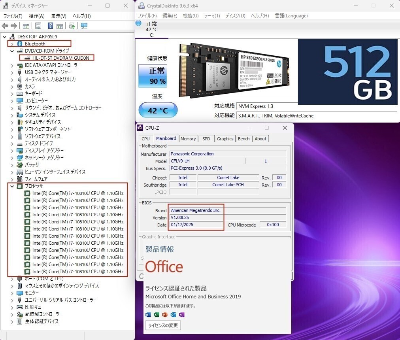Open the ディスク(D) menu in CrystalDiskInfo
Screen dimensions: 400x340
coord(236,16)
